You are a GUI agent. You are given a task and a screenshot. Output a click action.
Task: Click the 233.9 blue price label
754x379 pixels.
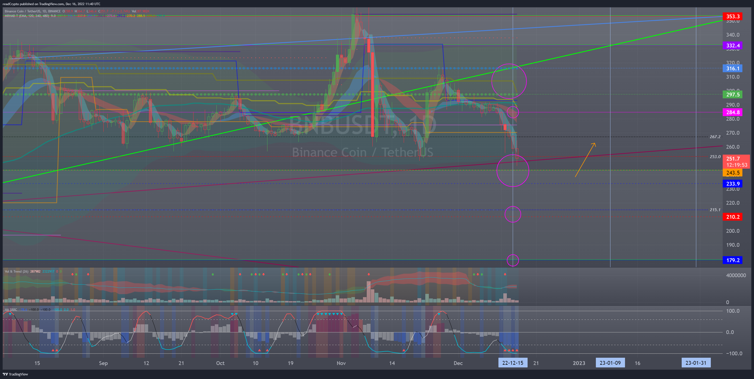click(x=733, y=184)
